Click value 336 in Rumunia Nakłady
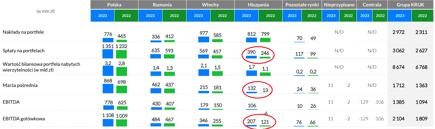 tap(156, 37)
